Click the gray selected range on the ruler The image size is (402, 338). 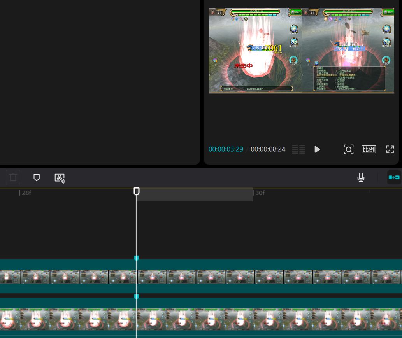(195, 194)
